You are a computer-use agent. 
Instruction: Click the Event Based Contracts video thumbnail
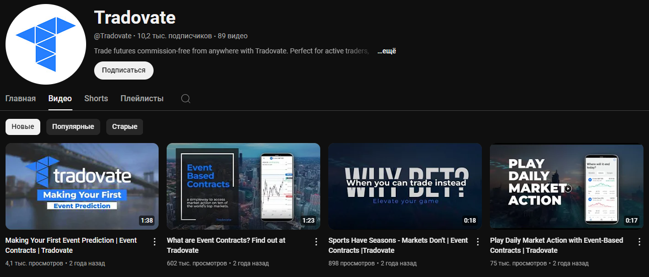pos(243,186)
